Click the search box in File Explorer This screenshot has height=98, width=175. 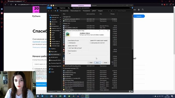[123, 11]
